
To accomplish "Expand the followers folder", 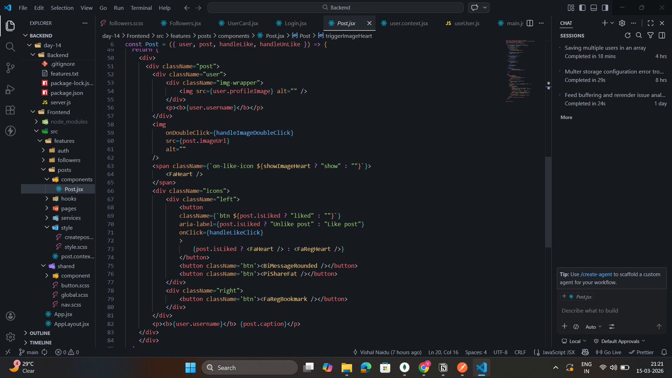I will (x=43, y=160).
